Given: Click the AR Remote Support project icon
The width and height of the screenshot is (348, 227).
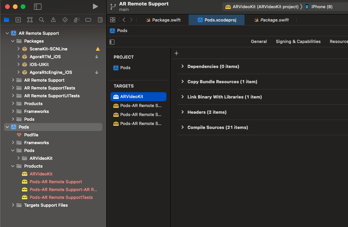Looking at the screenshot, I should pyautogui.click(x=14, y=33).
